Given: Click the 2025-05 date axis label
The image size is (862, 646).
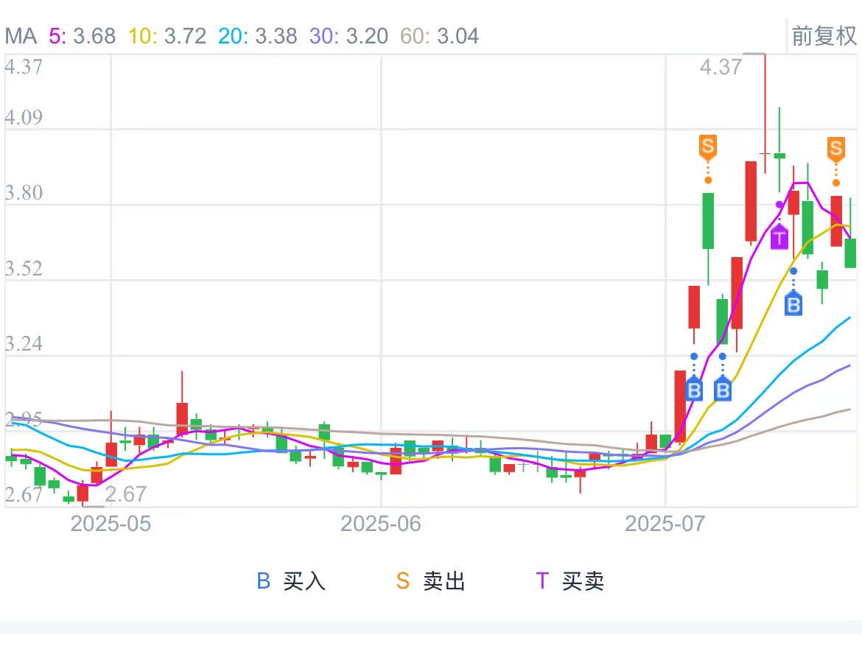Looking at the screenshot, I should [111, 524].
